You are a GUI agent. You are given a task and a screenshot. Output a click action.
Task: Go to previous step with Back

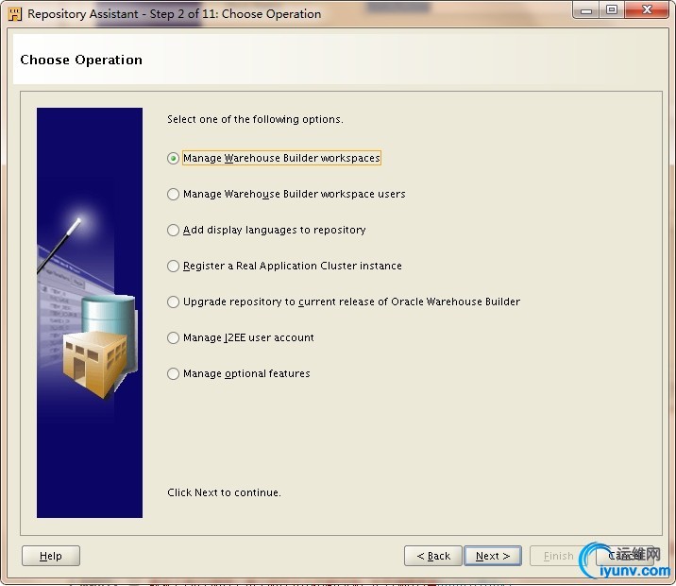tap(432, 556)
